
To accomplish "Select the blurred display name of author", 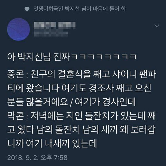I will (x=55, y=25).
